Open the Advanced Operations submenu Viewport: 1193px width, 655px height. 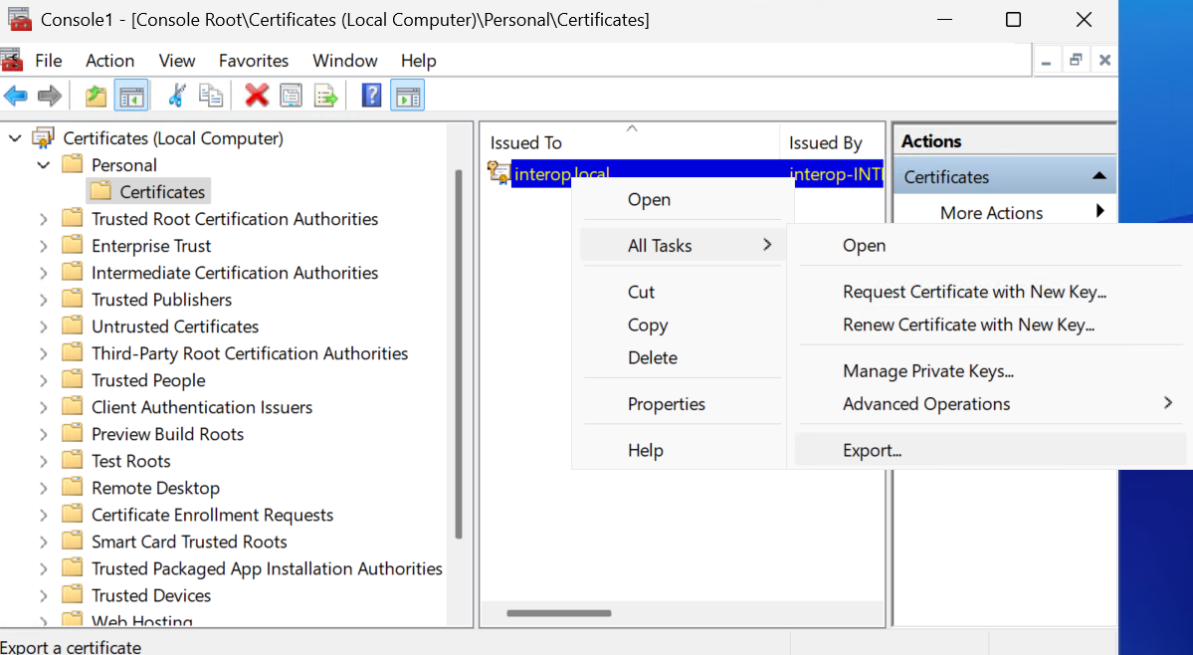[x=990, y=404]
